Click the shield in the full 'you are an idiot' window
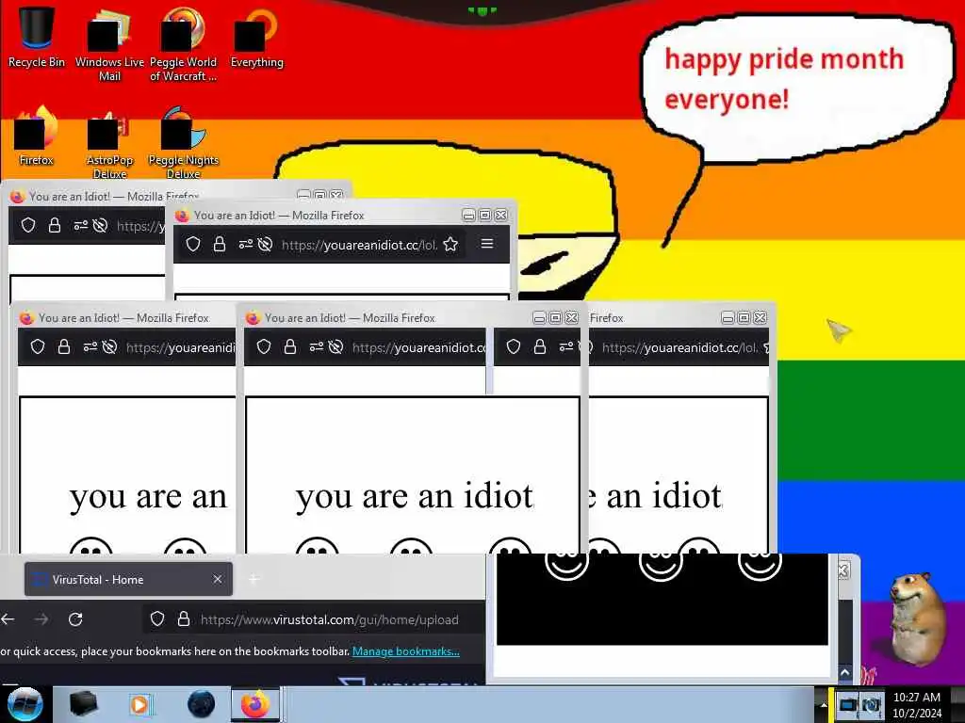Screen dimensions: 965x723 264,347
